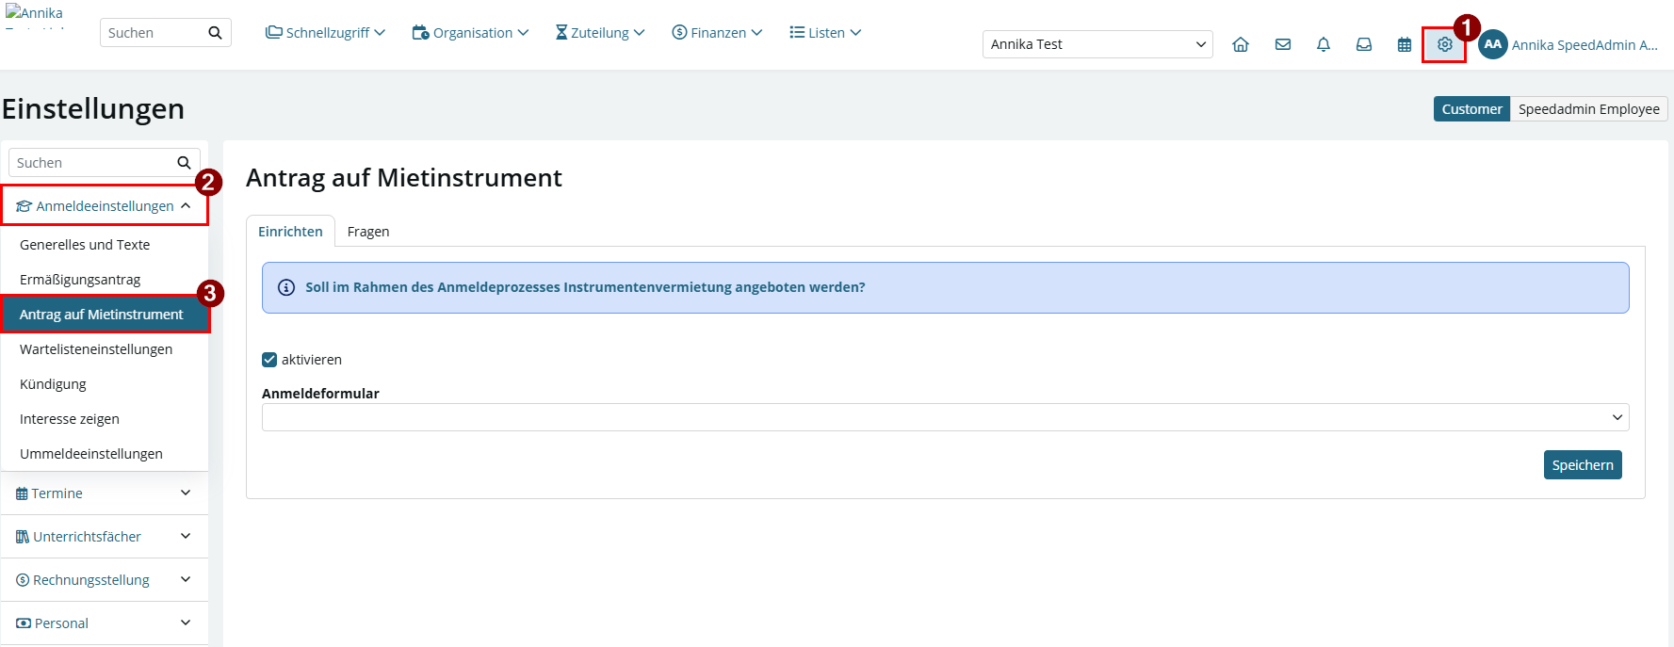Open Ermäßigungsantrag settings
This screenshot has height=647, width=1674.
(105, 280)
